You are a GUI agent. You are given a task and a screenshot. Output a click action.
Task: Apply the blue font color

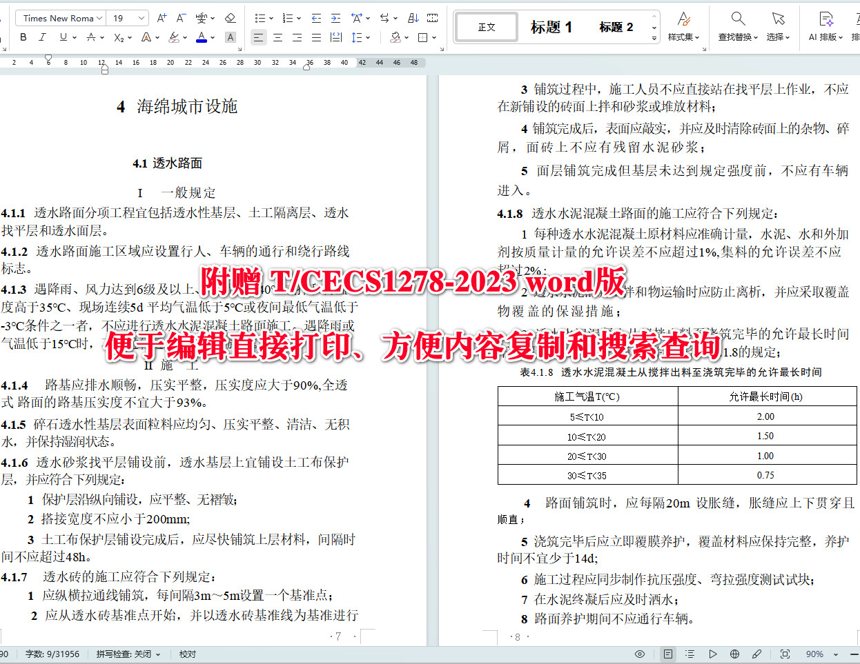(x=202, y=37)
